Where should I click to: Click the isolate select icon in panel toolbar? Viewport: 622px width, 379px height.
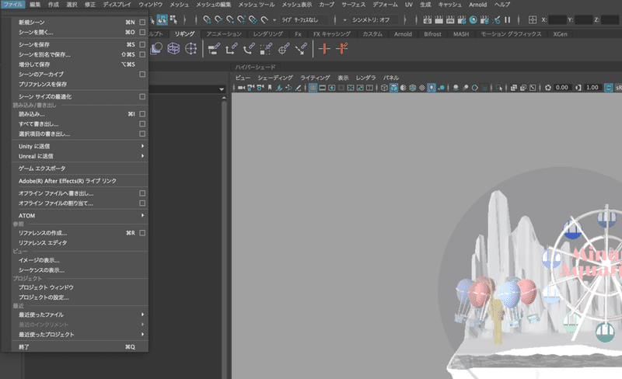click(x=499, y=88)
